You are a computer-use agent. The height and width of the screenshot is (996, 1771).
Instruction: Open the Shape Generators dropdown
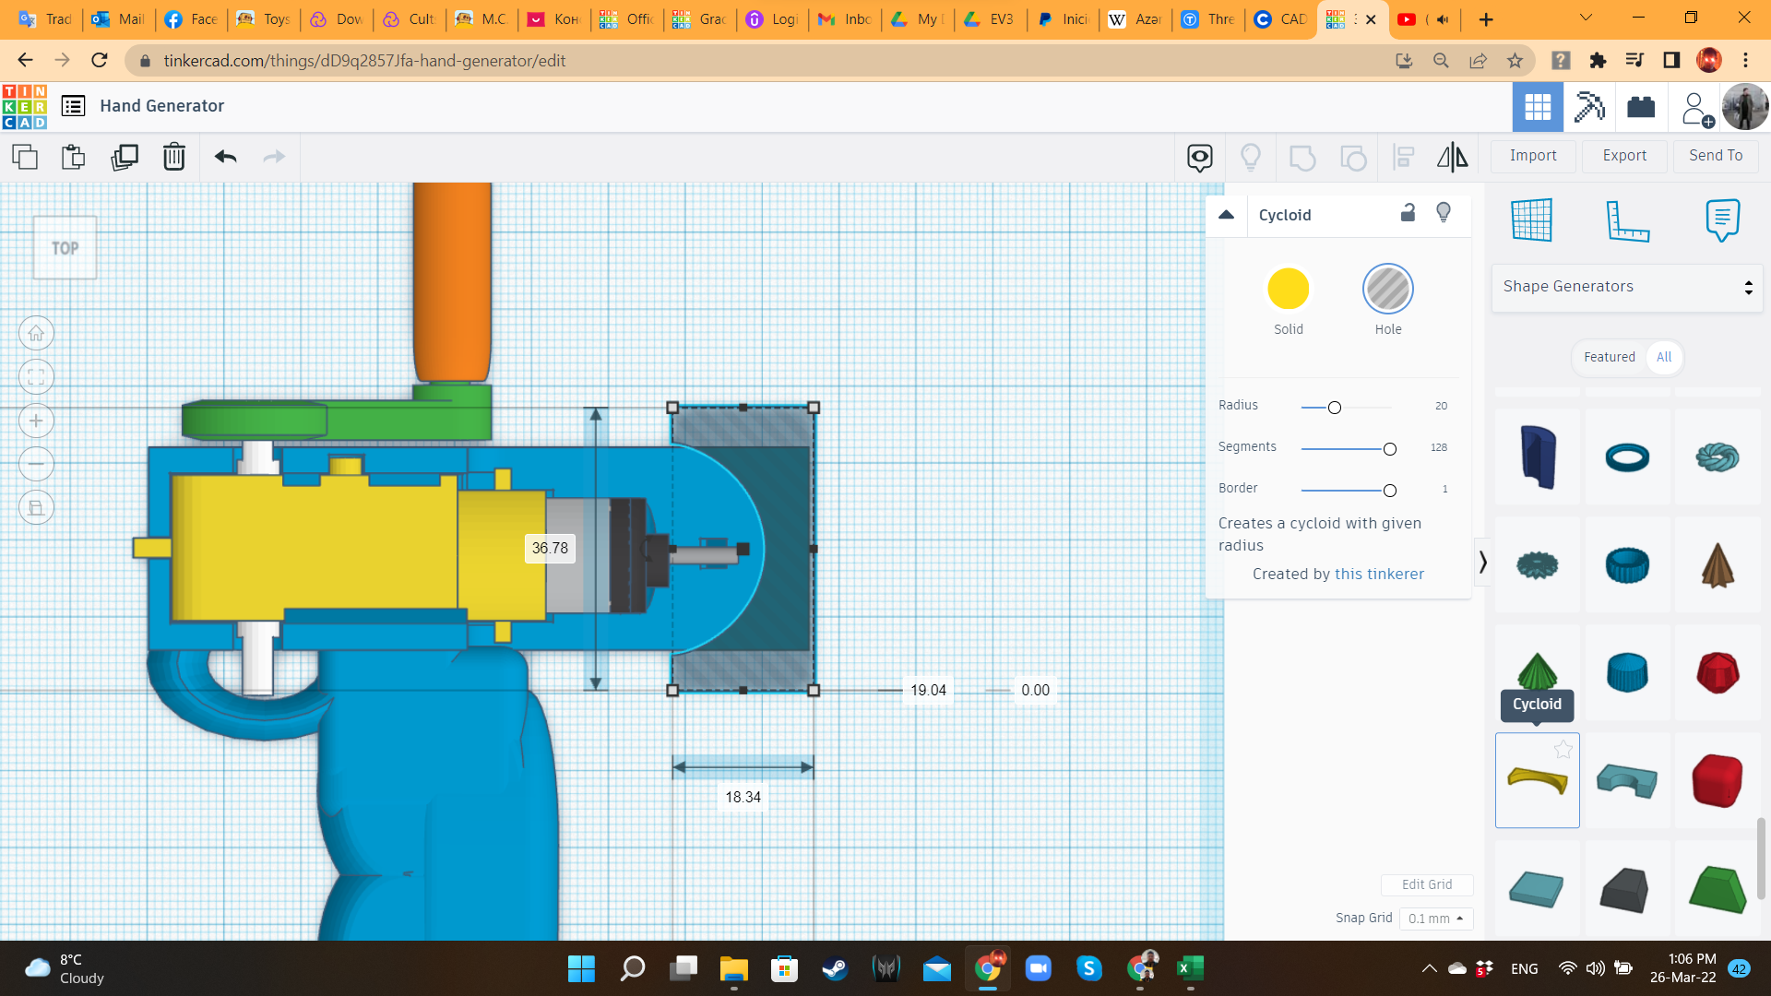[1626, 287]
